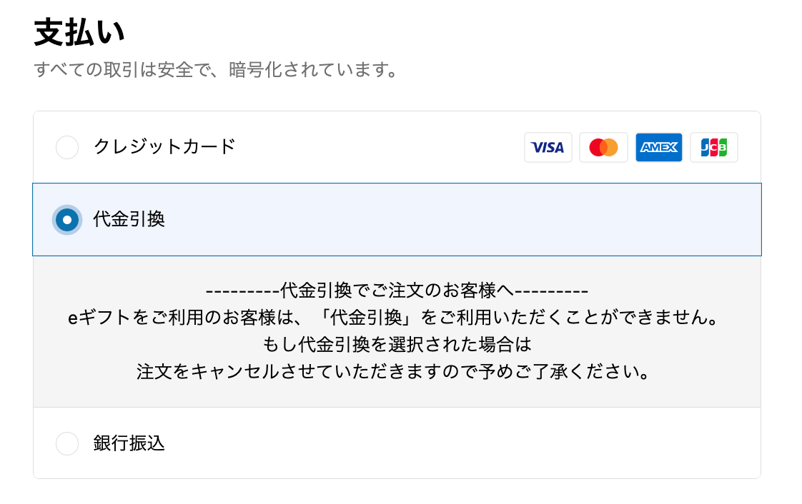Click the 注文をキャンセル notice line
The width and height of the screenshot is (802, 504).
tap(397, 373)
